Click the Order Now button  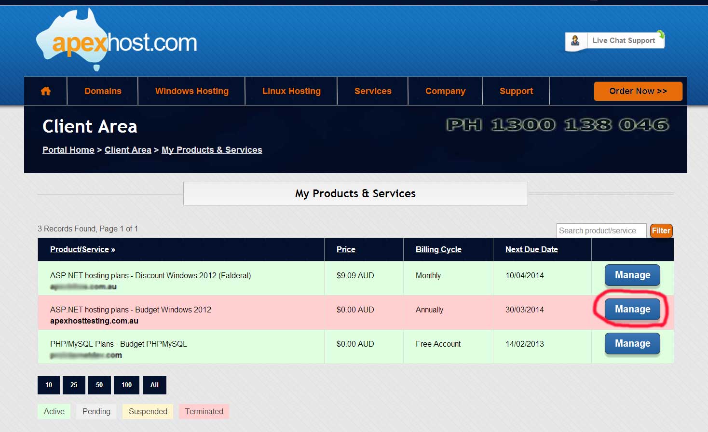tap(638, 91)
